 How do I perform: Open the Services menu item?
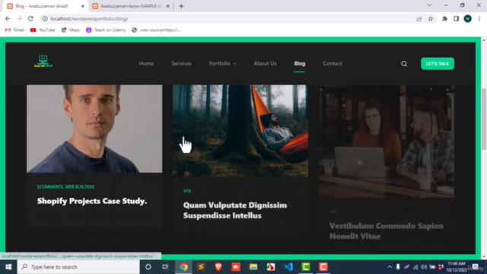tap(181, 63)
